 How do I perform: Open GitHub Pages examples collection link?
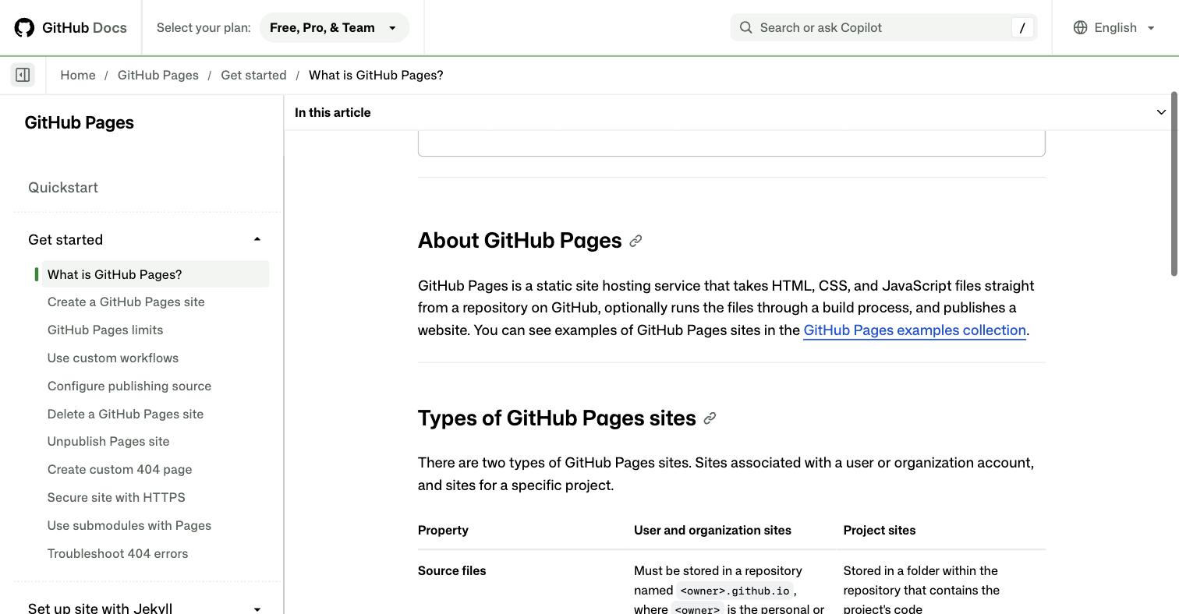click(x=915, y=330)
